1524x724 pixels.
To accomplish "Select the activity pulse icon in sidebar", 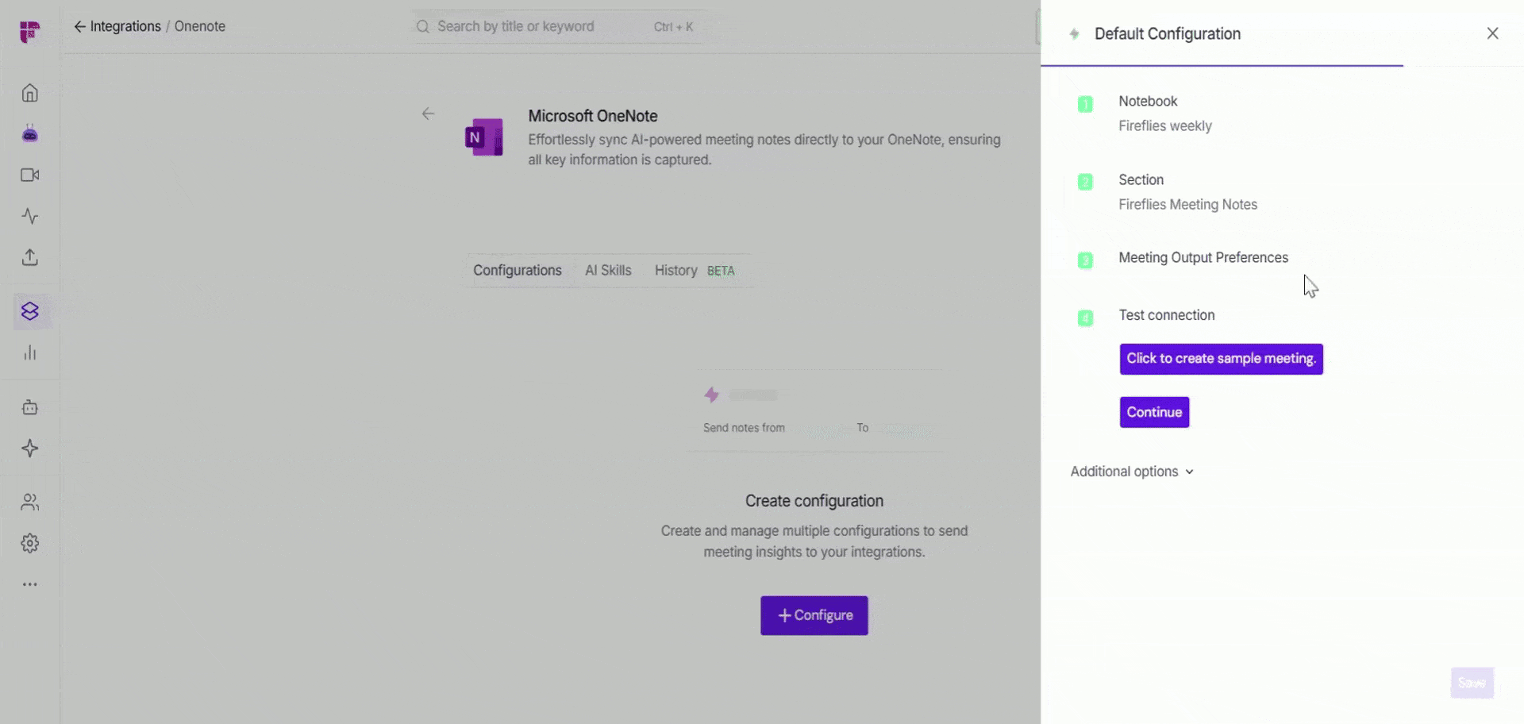I will coord(29,216).
